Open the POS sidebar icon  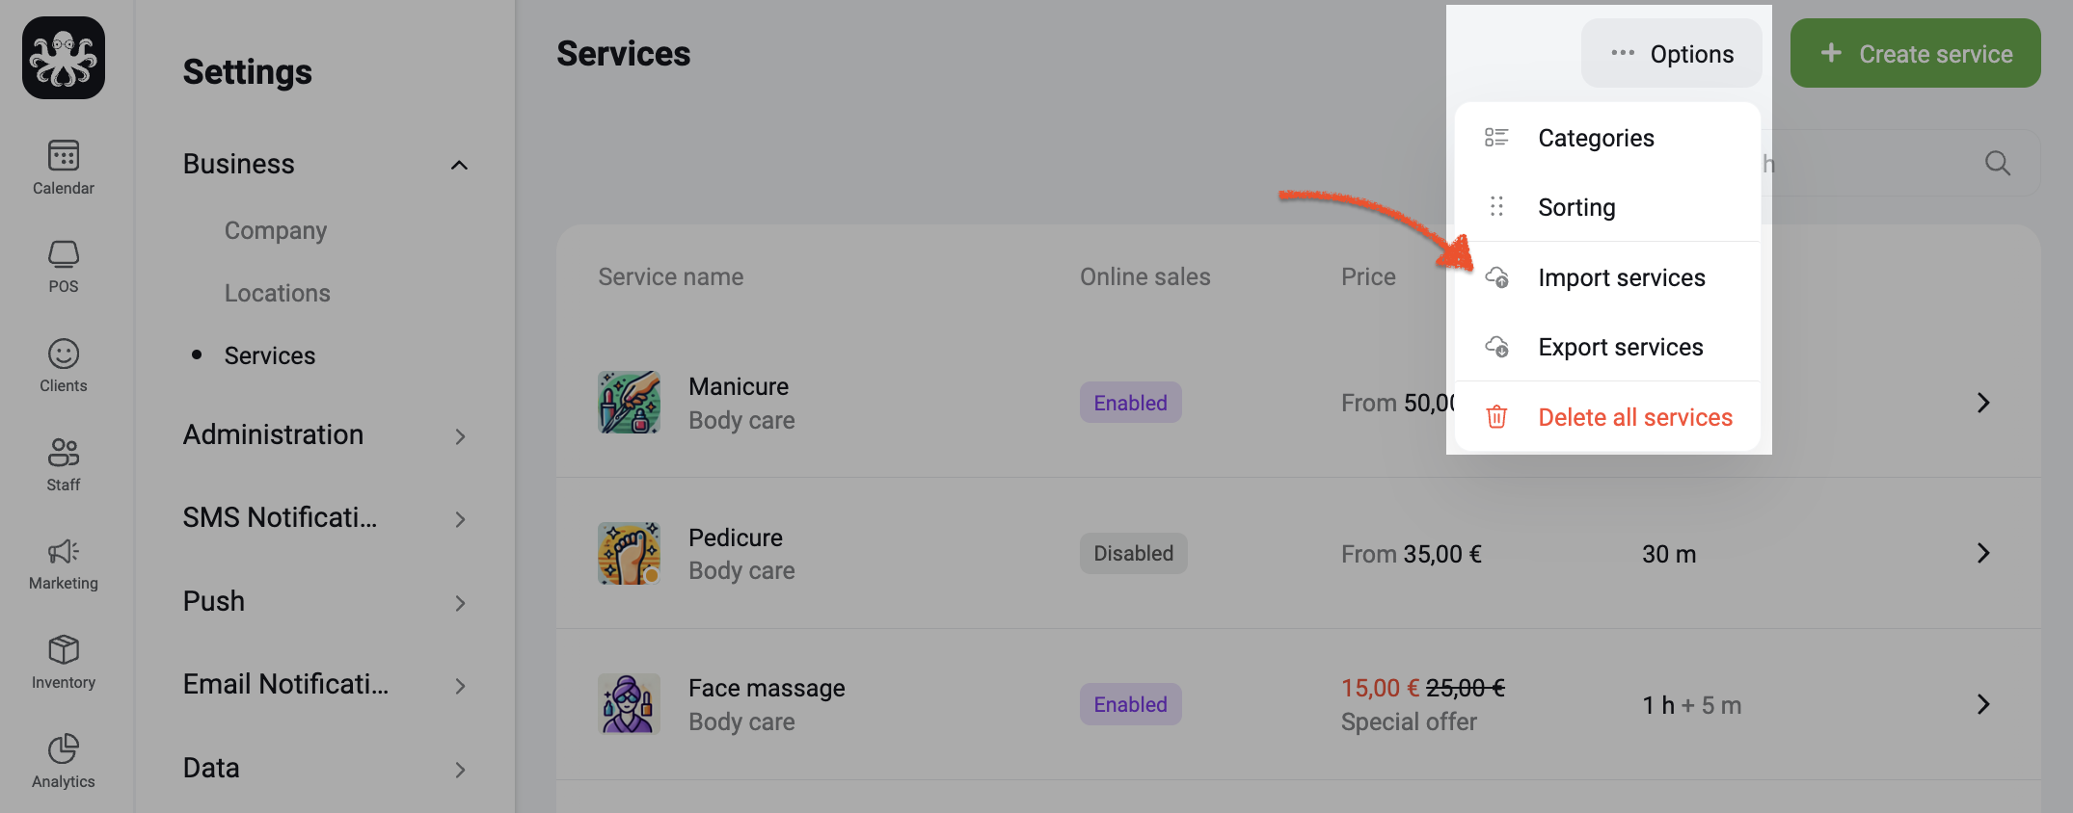click(64, 254)
